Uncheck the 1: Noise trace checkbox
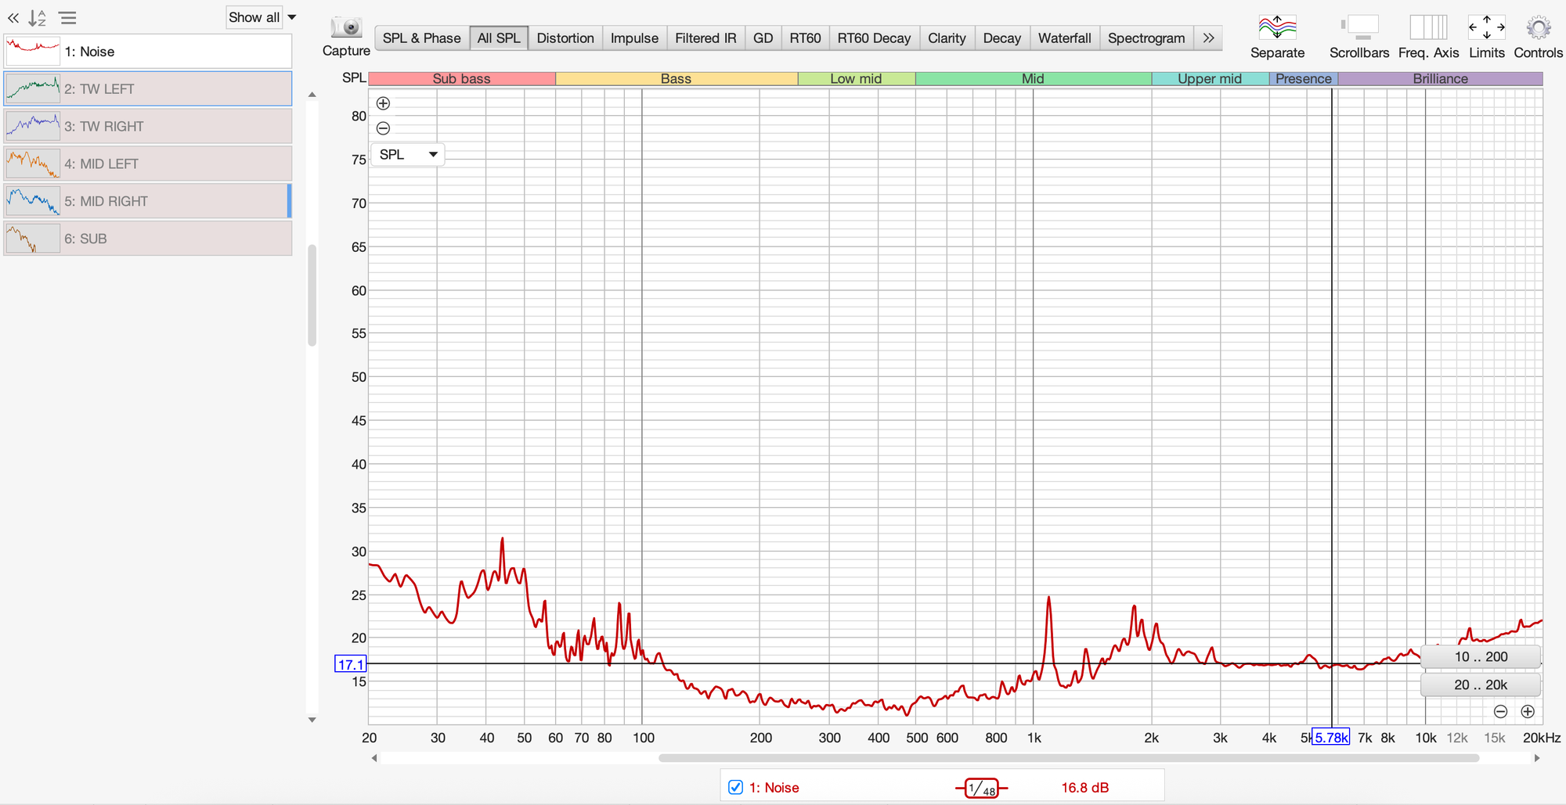Image resolution: width=1566 pixels, height=805 pixels. (735, 787)
